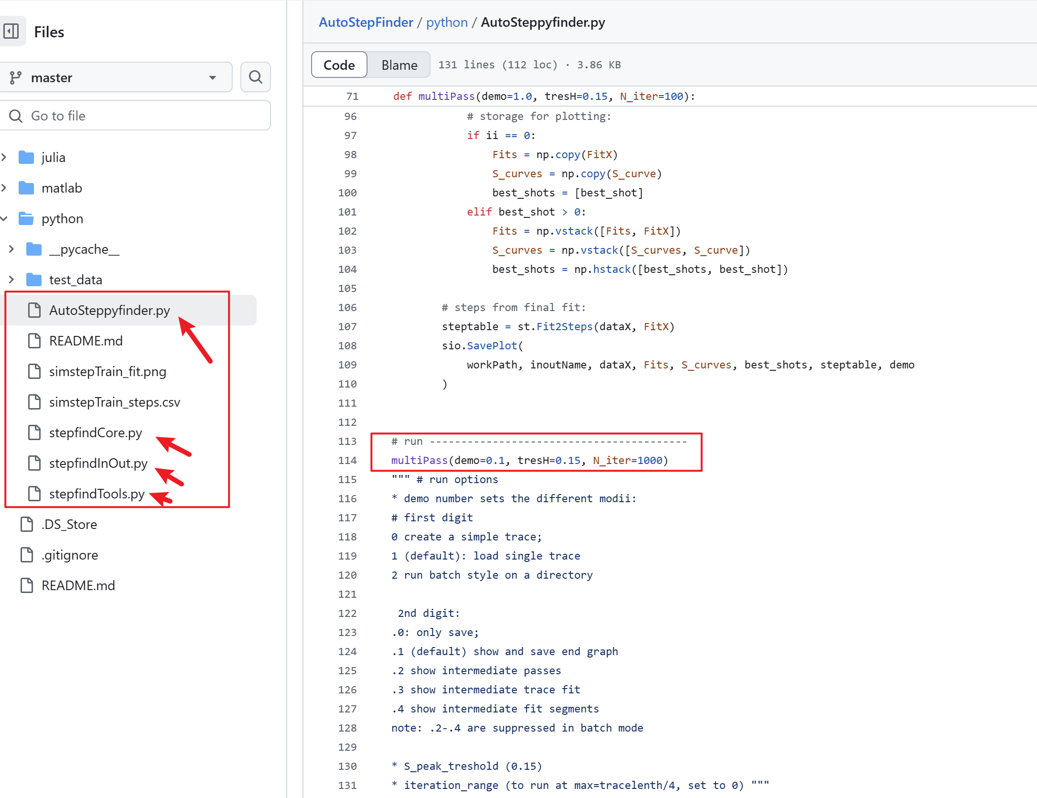The image size is (1037, 798).
Task: Click the search magnifier button beside master
Action: coord(256,77)
